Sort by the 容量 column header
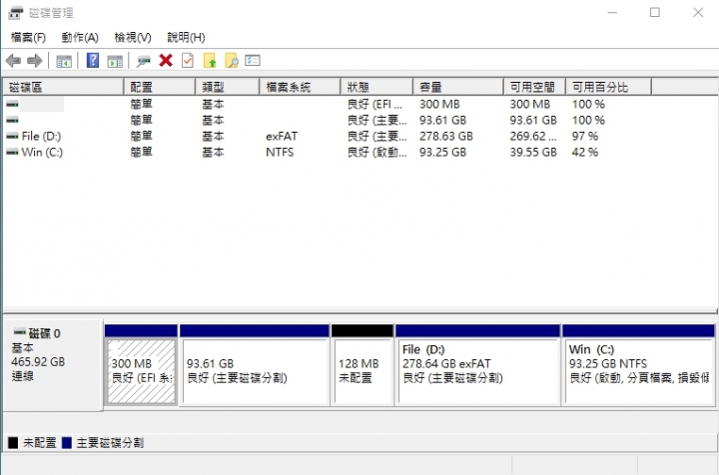719x475 pixels. coord(458,87)
